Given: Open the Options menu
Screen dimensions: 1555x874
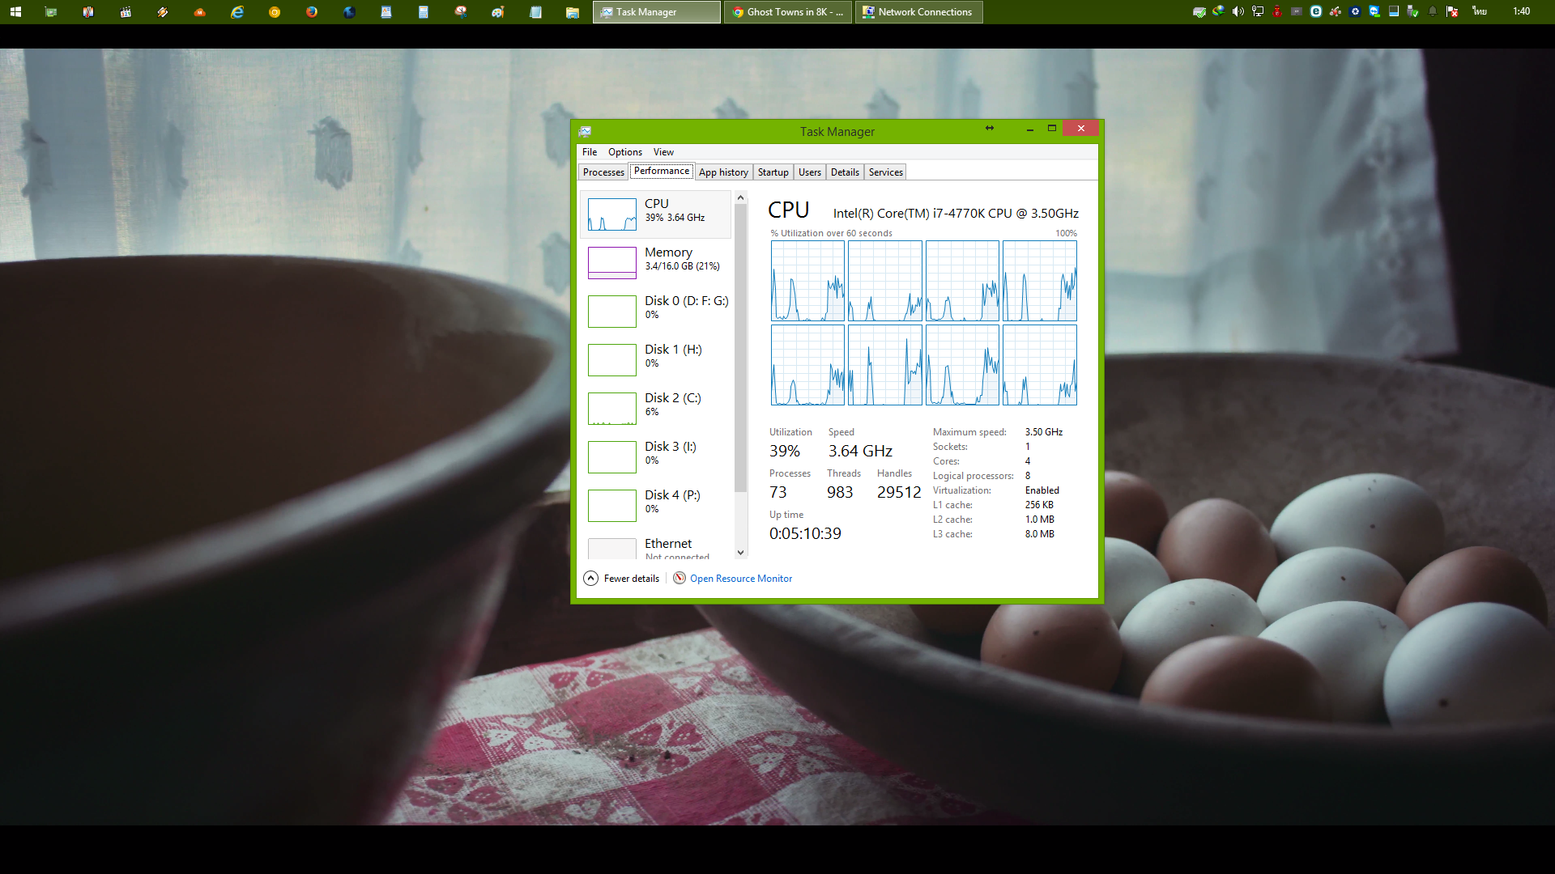Looking at the screenshot, I should tap(624, 152).
